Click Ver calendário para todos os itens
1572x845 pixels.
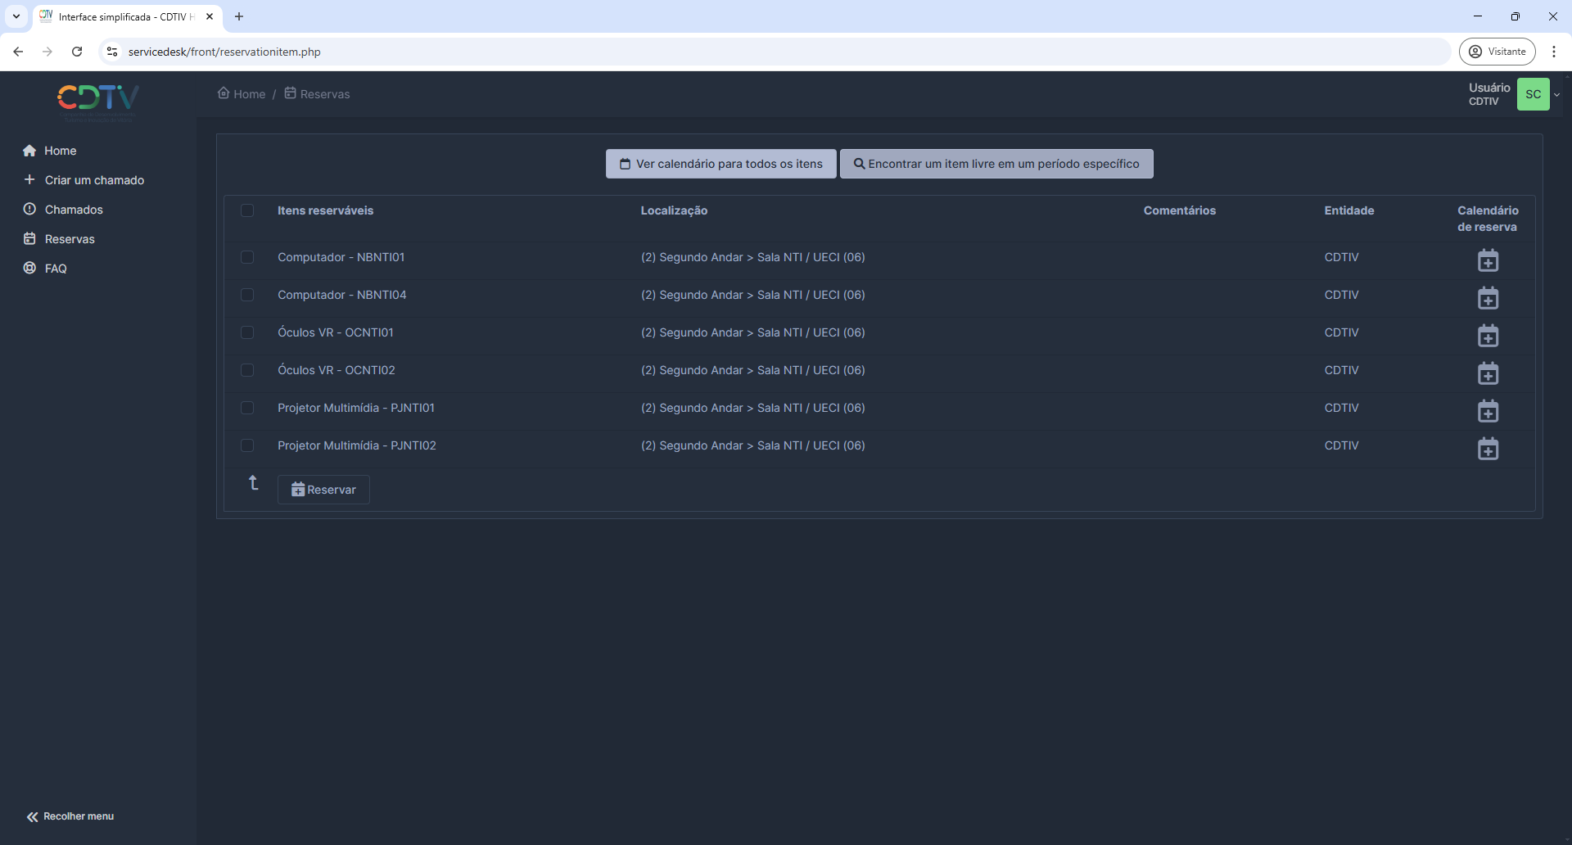720,164
